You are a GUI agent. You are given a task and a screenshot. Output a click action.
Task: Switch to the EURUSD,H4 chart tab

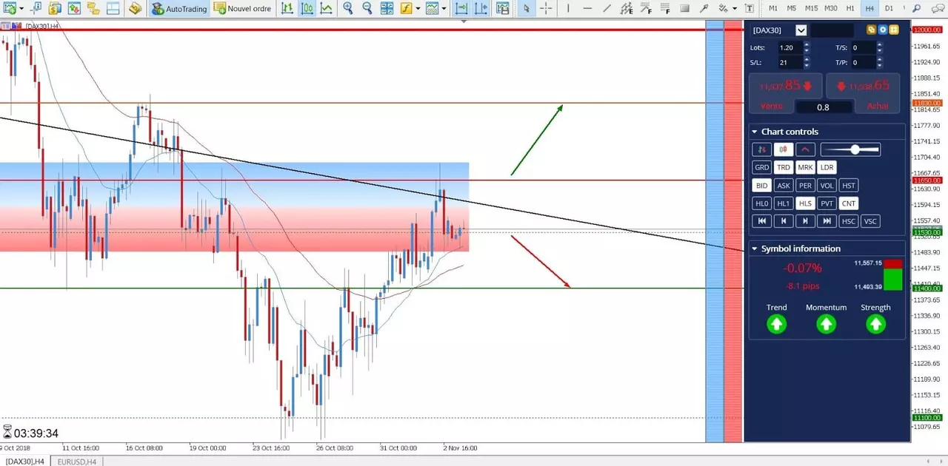pos(76,462)
